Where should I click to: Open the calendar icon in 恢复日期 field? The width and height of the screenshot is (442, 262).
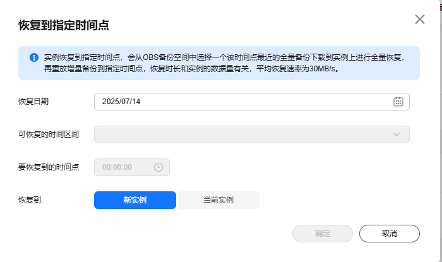398,102
